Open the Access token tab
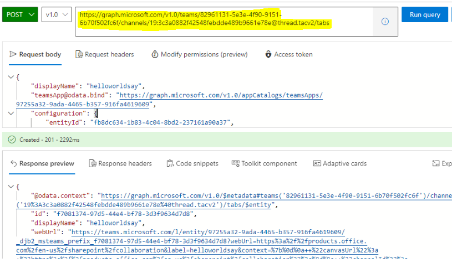The height and width of the screenshot is (263, 452). pyautogui.click(x=289, y=54)
